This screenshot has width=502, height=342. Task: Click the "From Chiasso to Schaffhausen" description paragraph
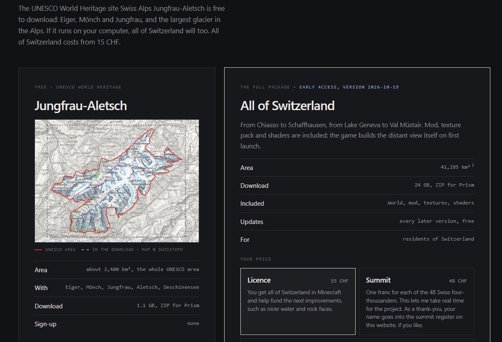(x=351, y=135)
